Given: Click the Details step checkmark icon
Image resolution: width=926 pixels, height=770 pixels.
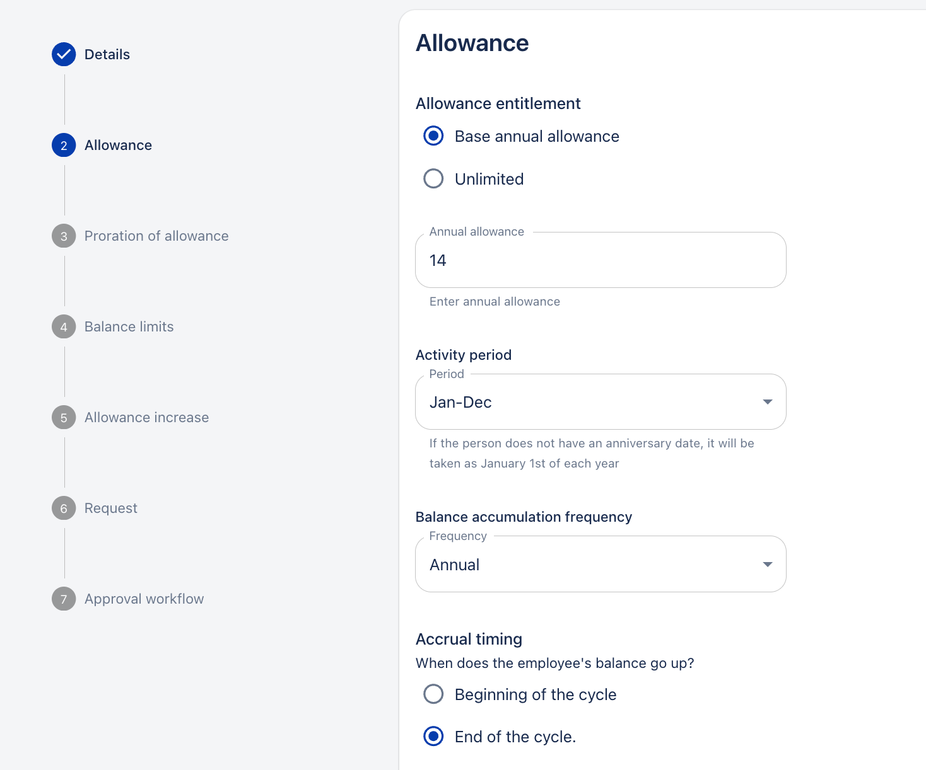Looking at the screenshot, I should point(64,54).
